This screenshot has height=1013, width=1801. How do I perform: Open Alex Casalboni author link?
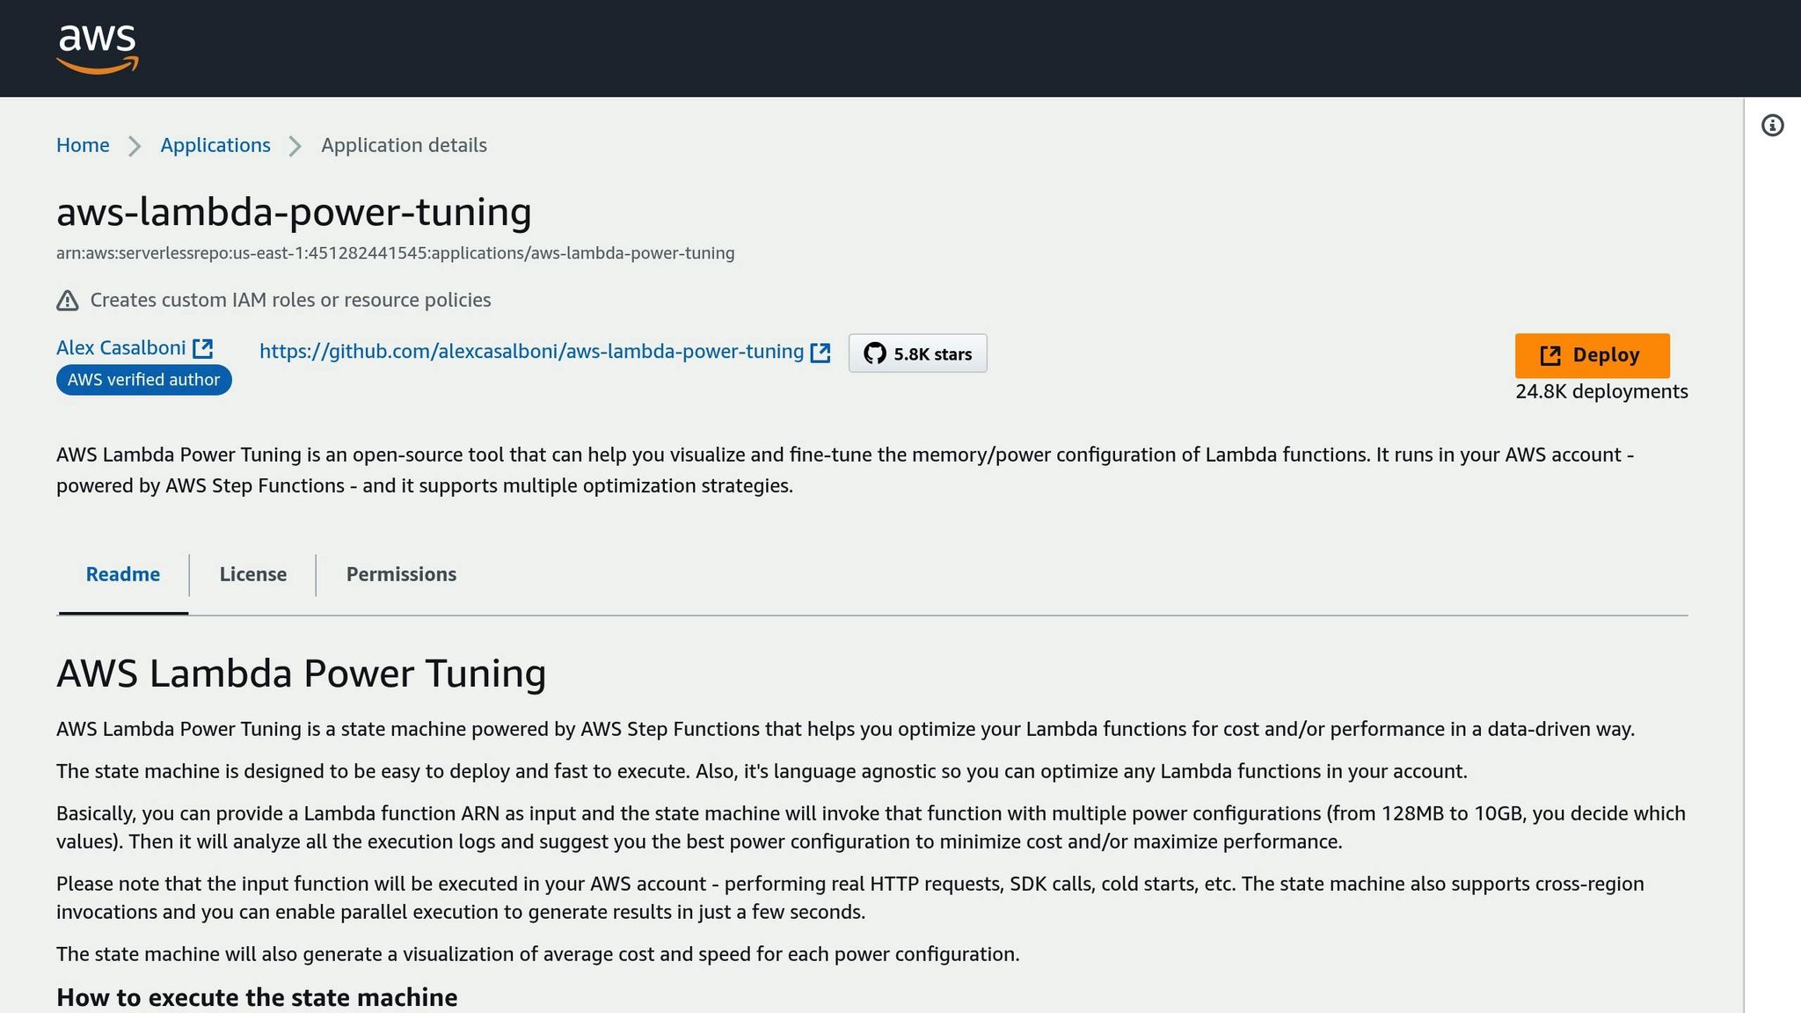[x=121, y=348]
